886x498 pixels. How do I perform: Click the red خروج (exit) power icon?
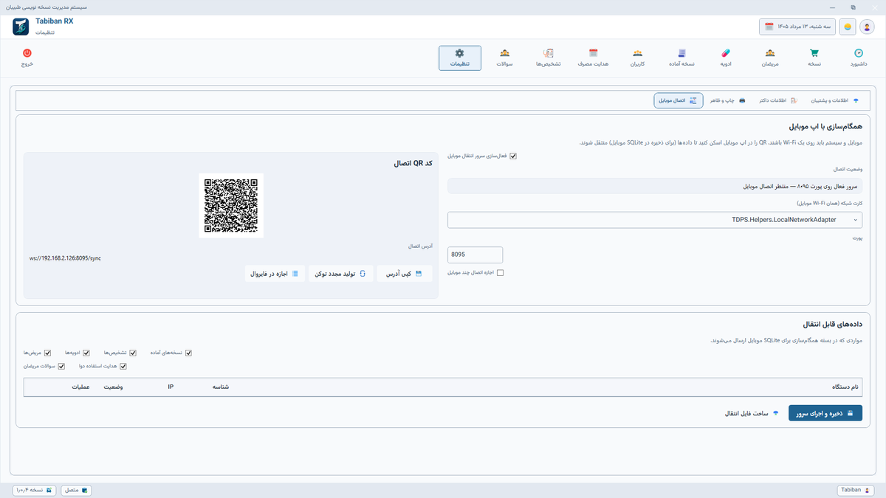[x=27, y=58]
